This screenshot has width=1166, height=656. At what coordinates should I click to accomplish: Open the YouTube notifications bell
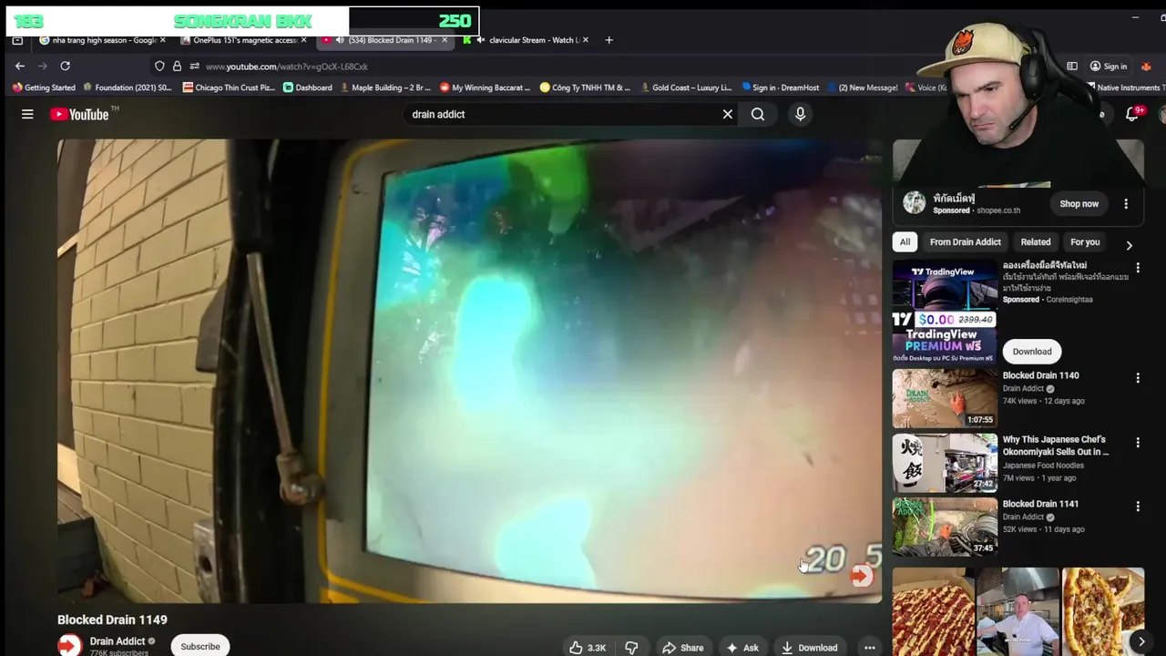(1132, 114)
